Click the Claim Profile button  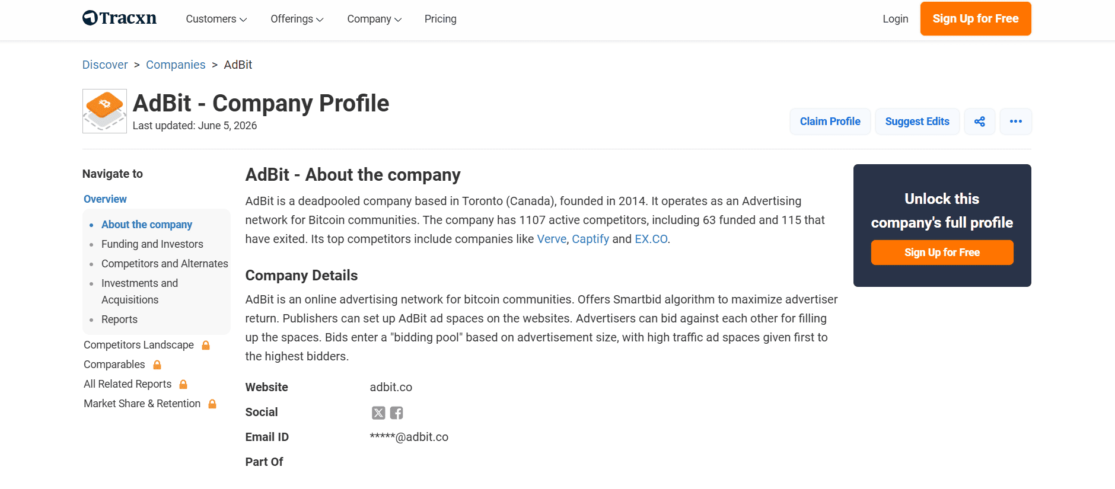pyautogui.click(x=830, y=122)
